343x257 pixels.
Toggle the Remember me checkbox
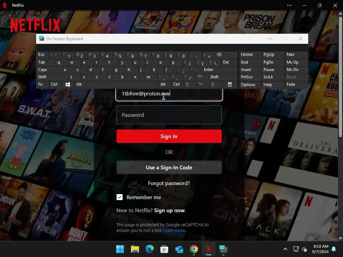pos(120,197)
